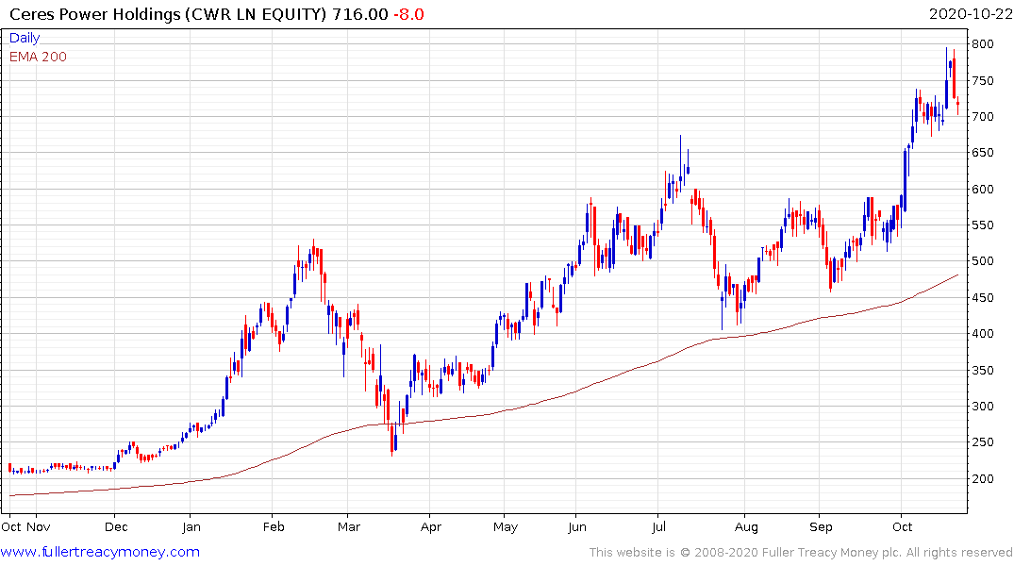Screen dimensions: 1014x566
Task: Click the 200 price axis label
Action: click(982, 478)
